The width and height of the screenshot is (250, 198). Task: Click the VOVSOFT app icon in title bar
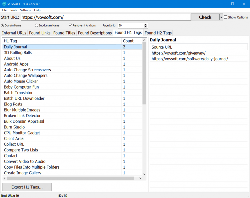point(4,4)
